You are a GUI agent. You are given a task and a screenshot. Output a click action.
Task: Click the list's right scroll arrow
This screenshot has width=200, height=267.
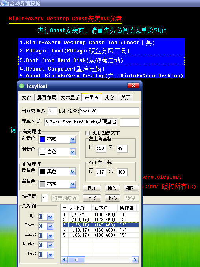coord(135,260)
